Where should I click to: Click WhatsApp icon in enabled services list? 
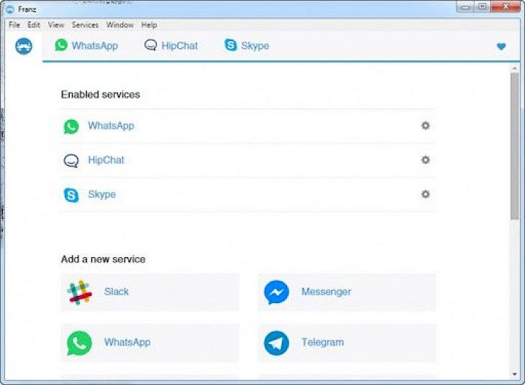coord(71,126)
